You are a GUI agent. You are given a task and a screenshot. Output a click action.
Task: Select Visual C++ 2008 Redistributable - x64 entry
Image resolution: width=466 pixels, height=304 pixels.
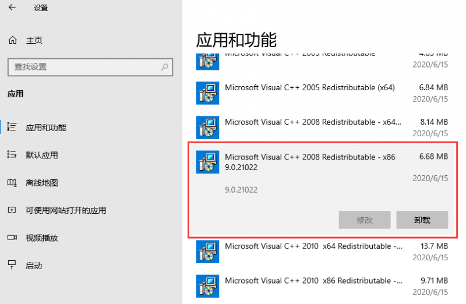(313, 122)
